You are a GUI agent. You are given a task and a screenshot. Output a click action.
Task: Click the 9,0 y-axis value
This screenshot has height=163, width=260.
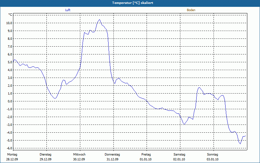pos(10,31)
